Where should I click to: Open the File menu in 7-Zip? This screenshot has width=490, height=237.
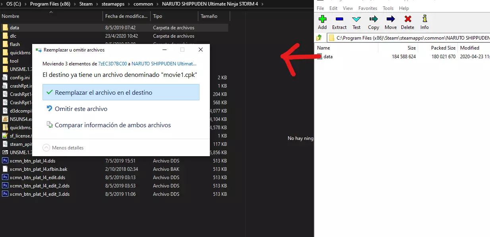(320, 8)
